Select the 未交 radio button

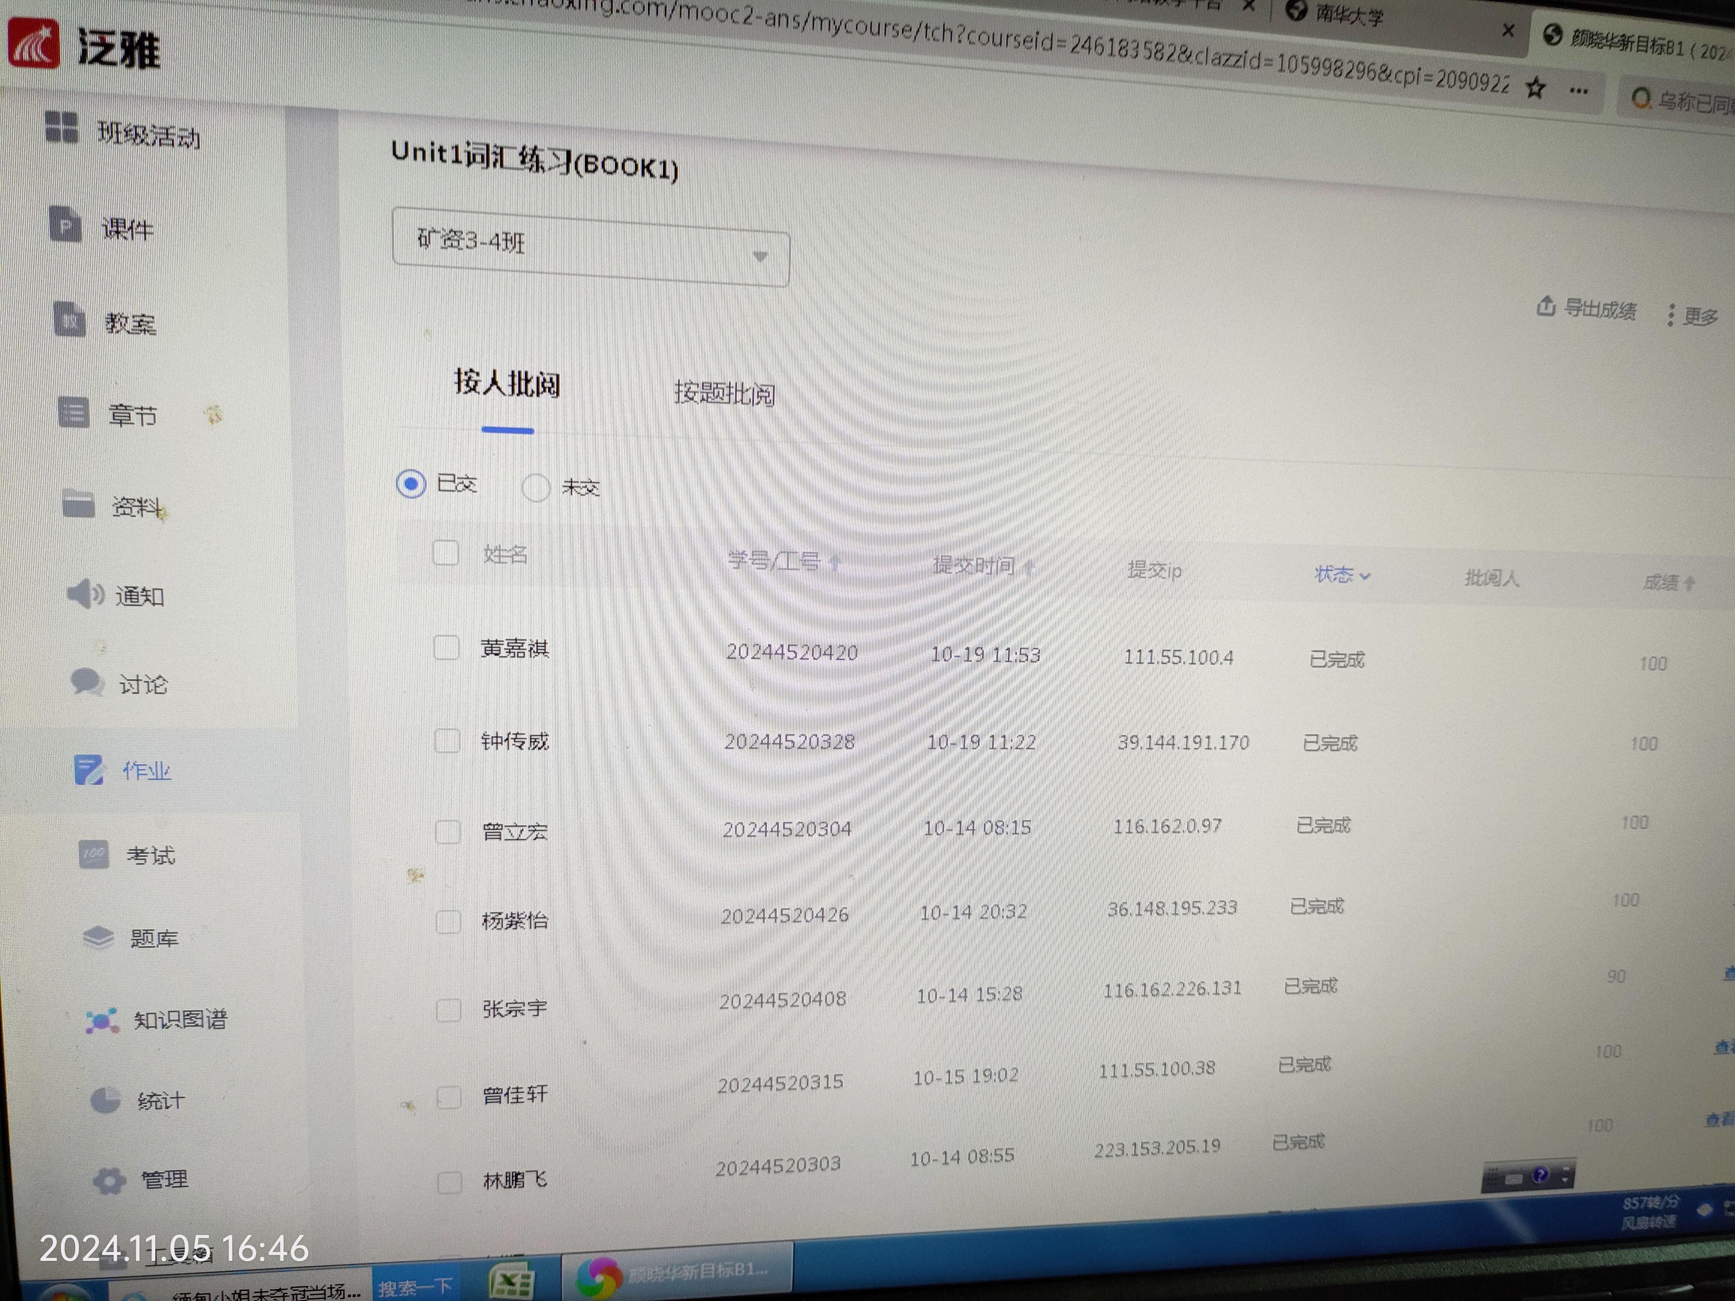536,487
